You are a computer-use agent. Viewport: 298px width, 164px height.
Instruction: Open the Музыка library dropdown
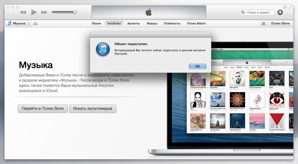pos(18,23)
